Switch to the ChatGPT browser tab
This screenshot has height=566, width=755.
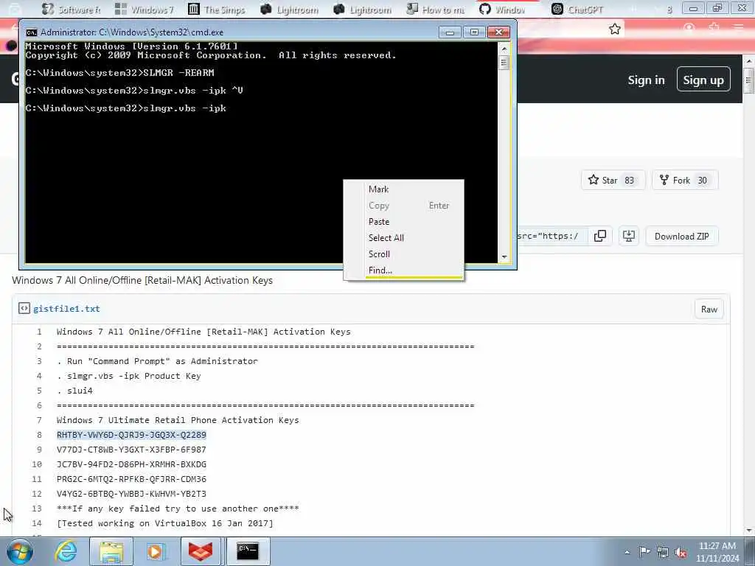577,9
